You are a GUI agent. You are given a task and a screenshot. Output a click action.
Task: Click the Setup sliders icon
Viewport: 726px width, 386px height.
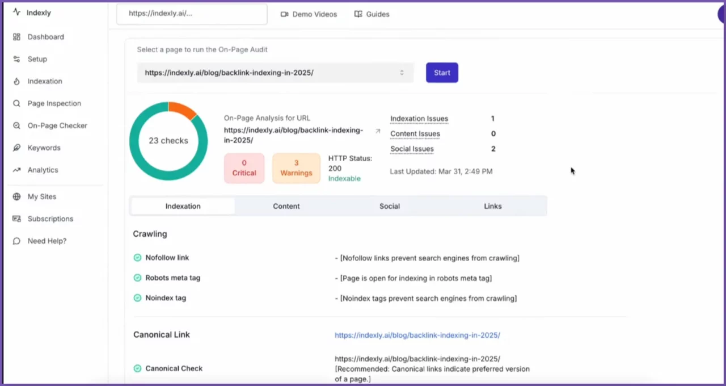pyautogui.click(x=16, y=59)
